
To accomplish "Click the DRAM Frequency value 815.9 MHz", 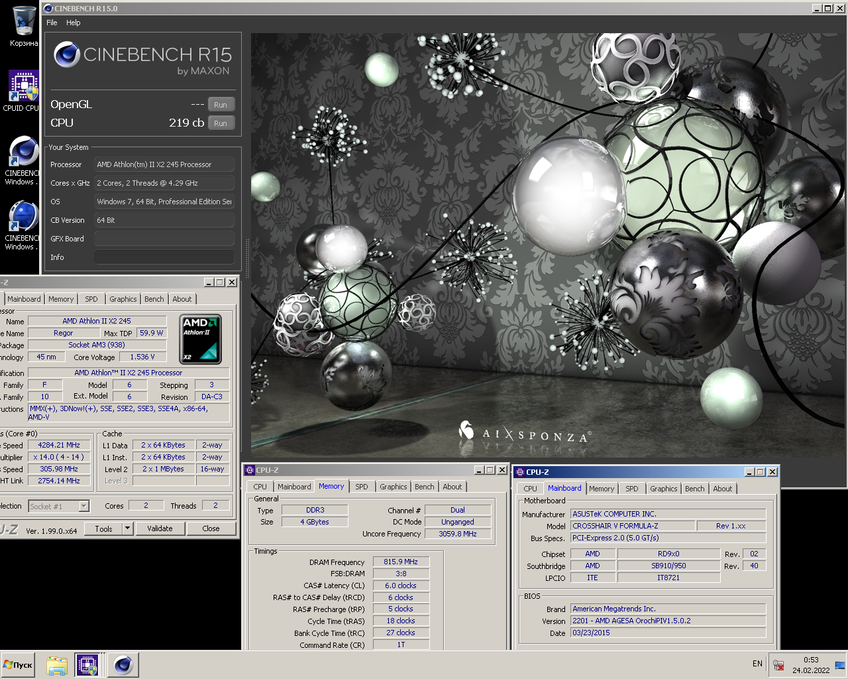I will click(x=401, y=562).
